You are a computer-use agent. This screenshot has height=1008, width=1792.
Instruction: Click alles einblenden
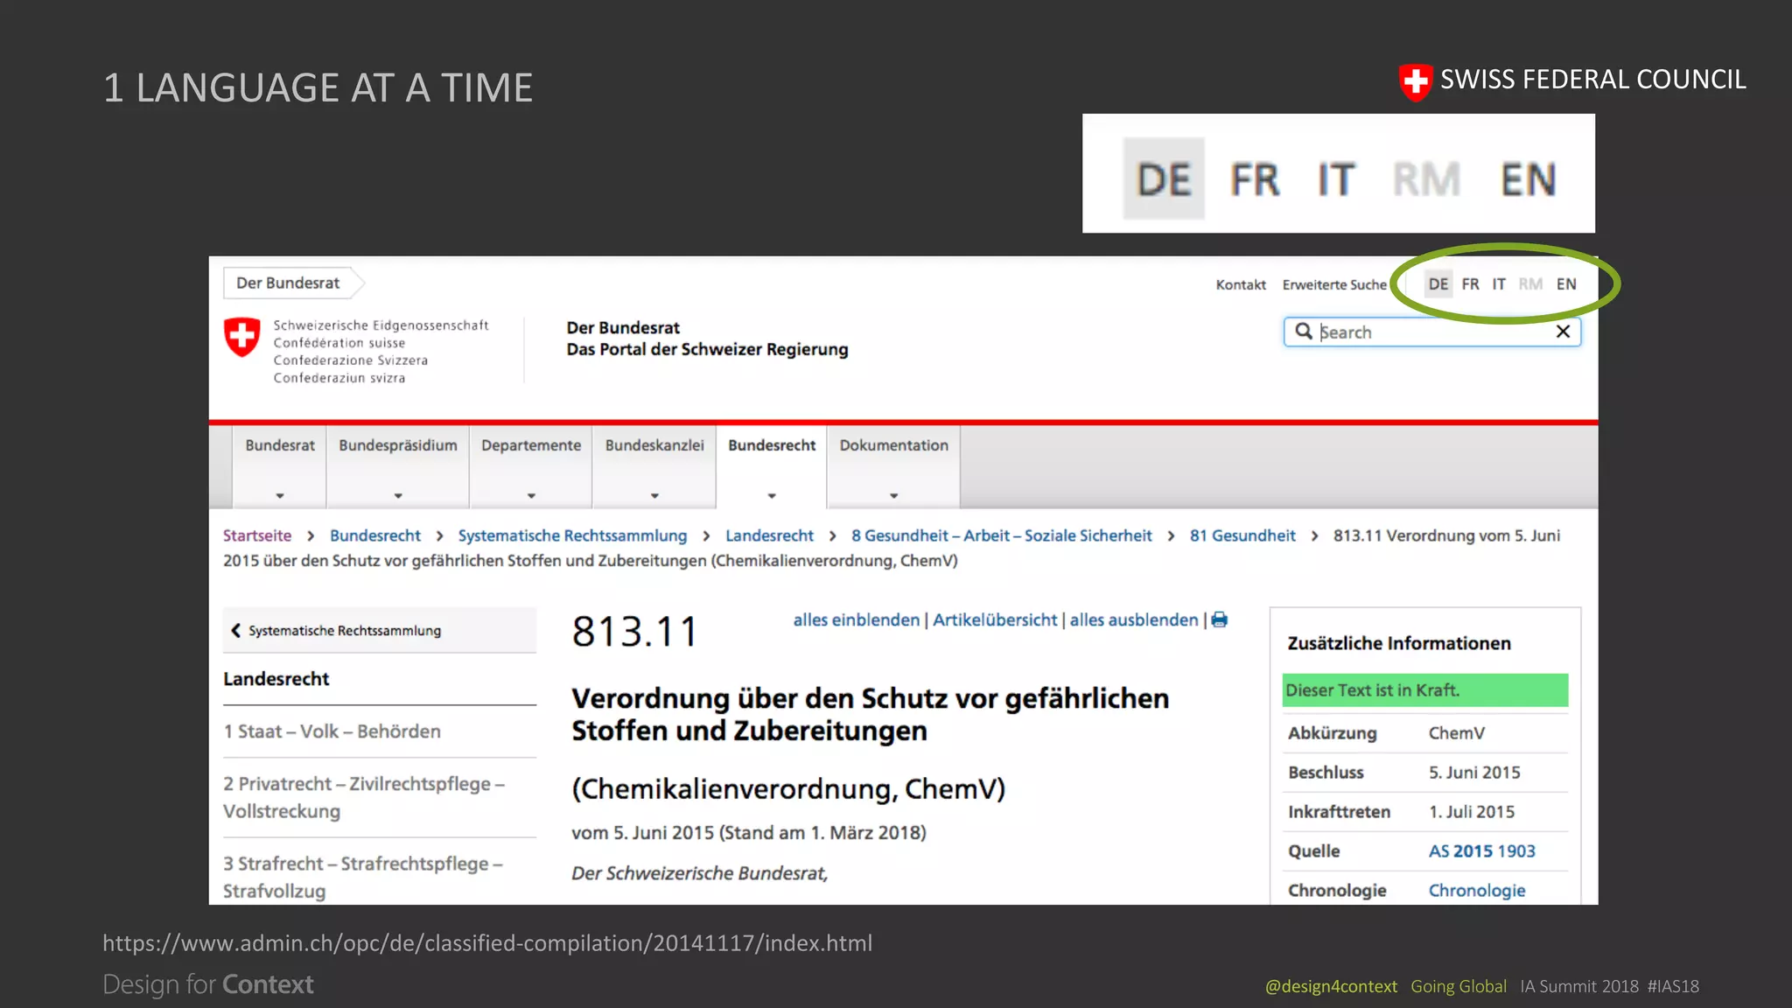point(857,619)
